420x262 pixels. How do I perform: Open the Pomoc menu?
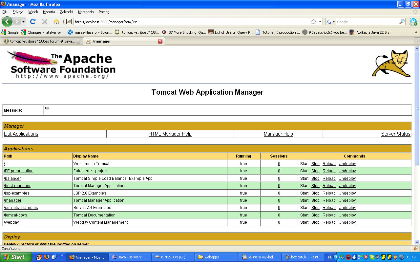[x=104, y=12]
